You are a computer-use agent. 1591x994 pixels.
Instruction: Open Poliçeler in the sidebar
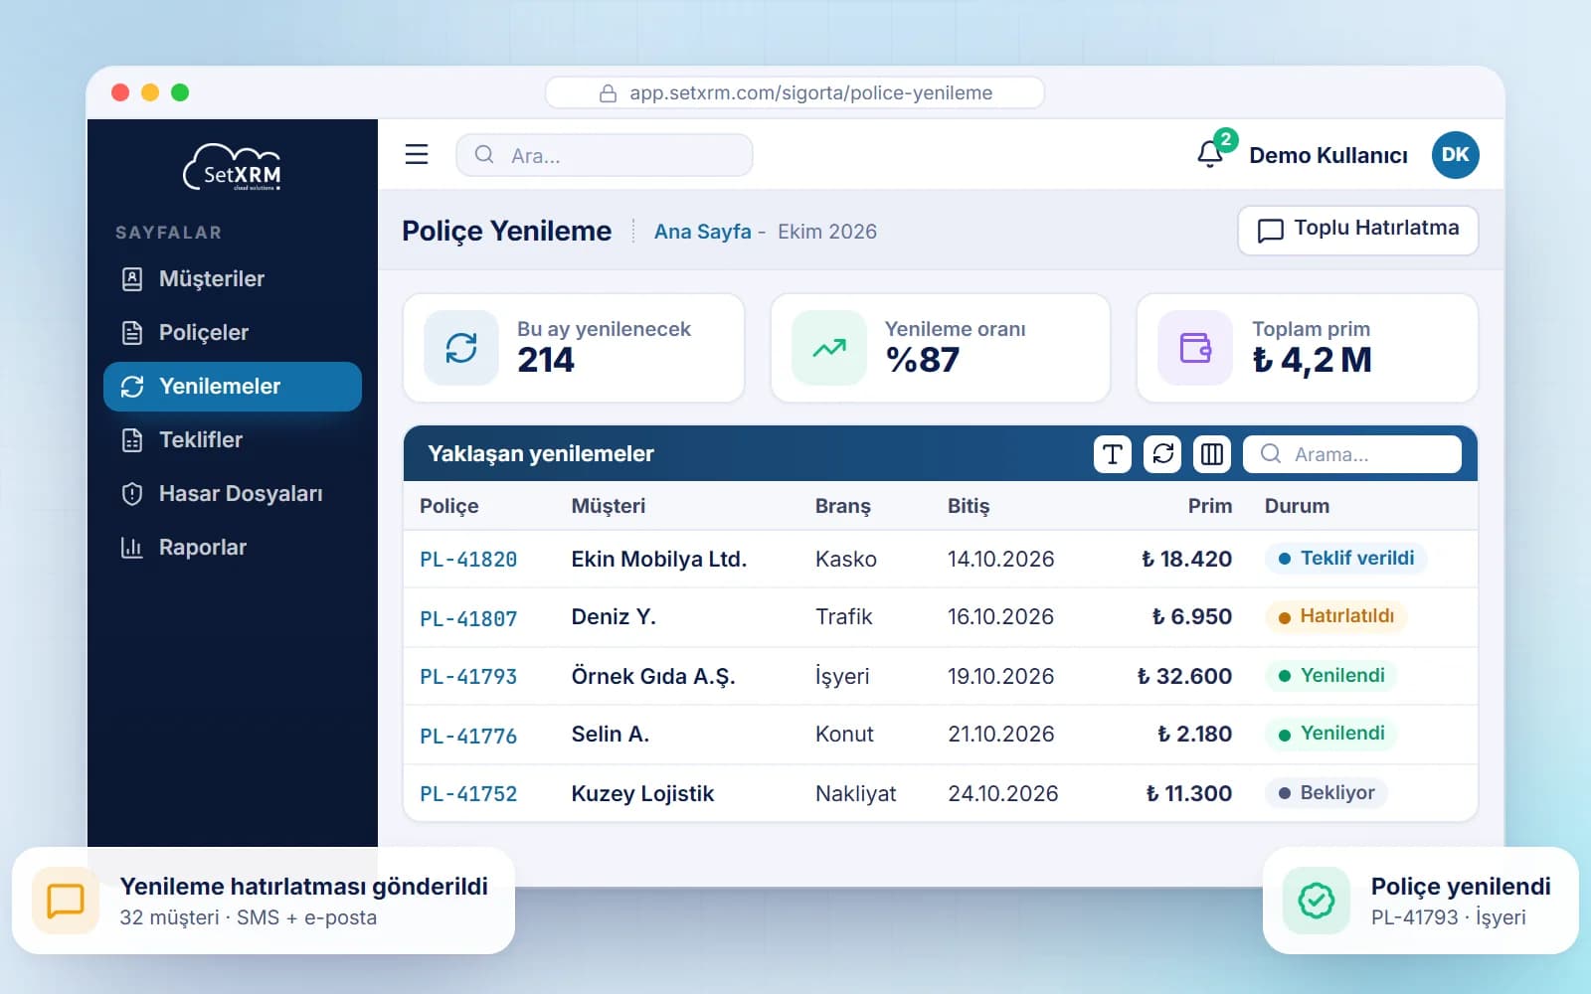233,333
